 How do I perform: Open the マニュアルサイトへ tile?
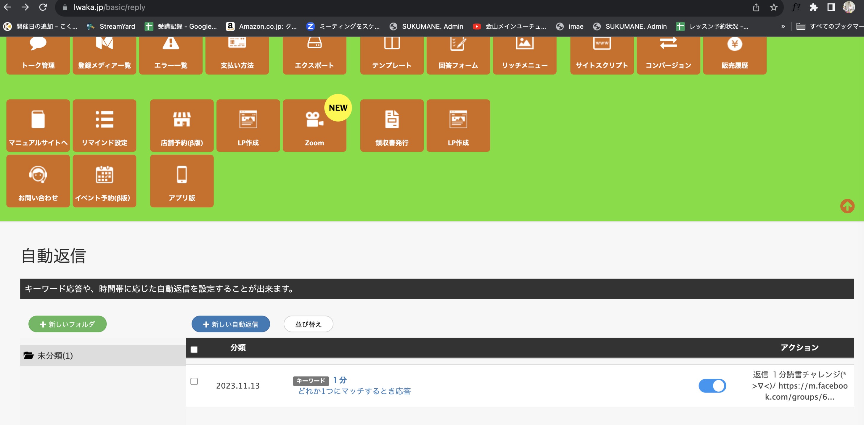click(x=38, y=126)
